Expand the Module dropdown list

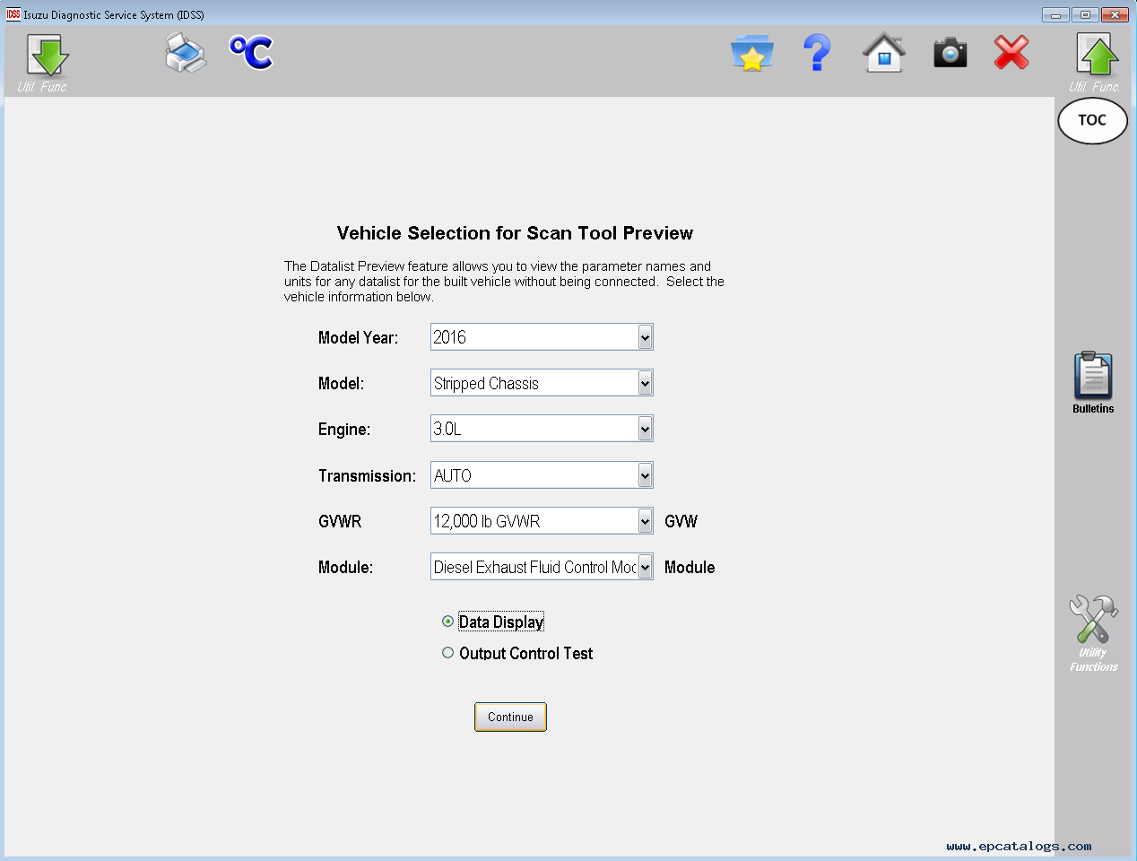[645, 567]
